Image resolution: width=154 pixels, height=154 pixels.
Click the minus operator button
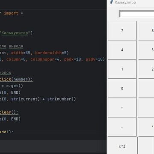tap(122, 127)
